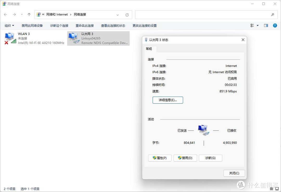Open Help via the blue question mark icon
Image resolution: width=281 pixels, height=192 pixels.
[275, 25]
